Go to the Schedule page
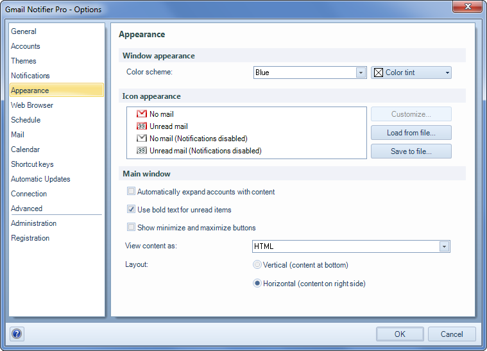This screenshot has width=487, height=351. click(x=26, y=120)
